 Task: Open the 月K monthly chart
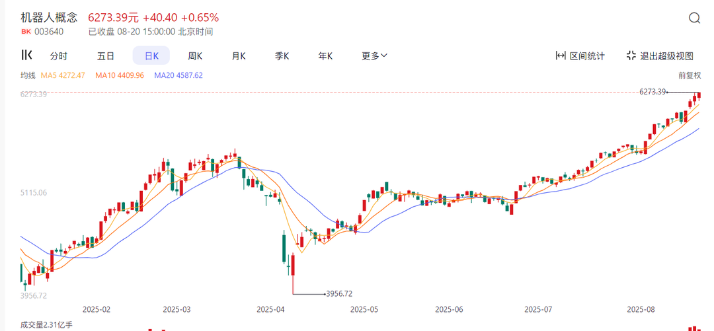tap(239, 56)
